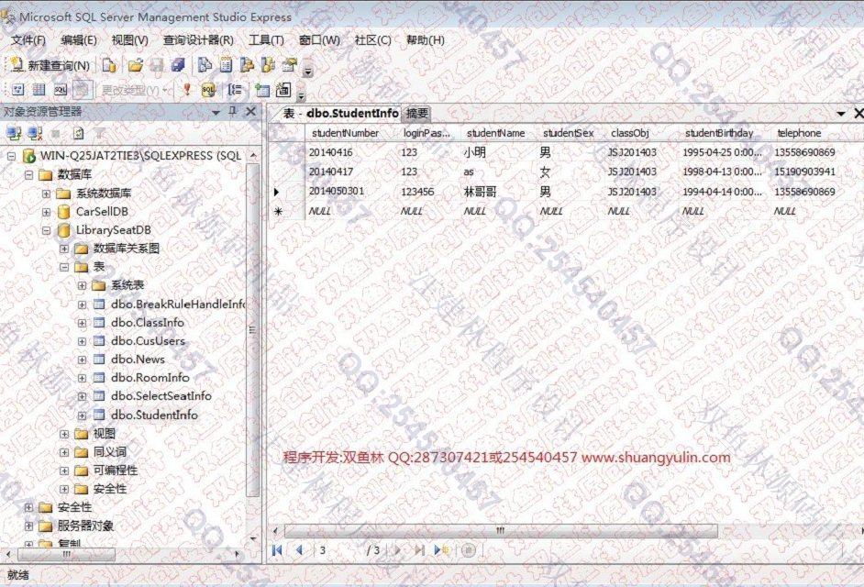Expand the 数据库关系图 folder

coord(64,249)
